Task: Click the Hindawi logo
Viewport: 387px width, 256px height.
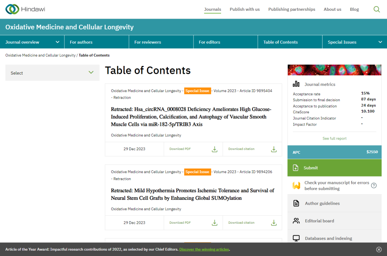Action: [x=25, y=9]
